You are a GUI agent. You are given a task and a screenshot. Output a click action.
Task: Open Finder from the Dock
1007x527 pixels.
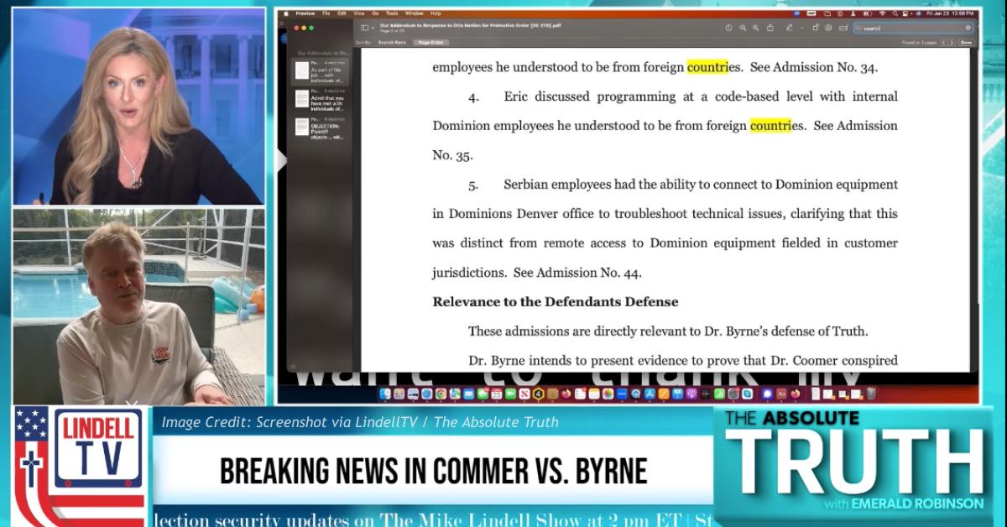385,394
